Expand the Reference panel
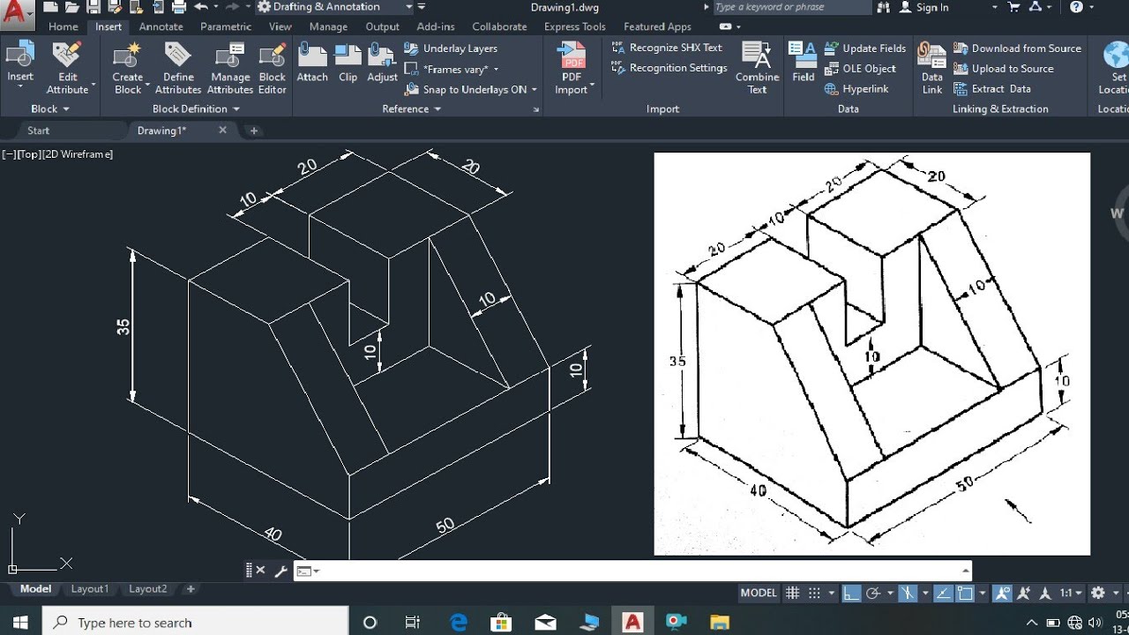Screen dimensions: 1129x635 pyautogui.click(x=411, y=108)
